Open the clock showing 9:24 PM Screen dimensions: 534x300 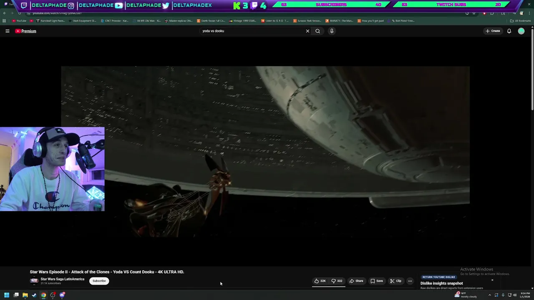tap(524, 295)
